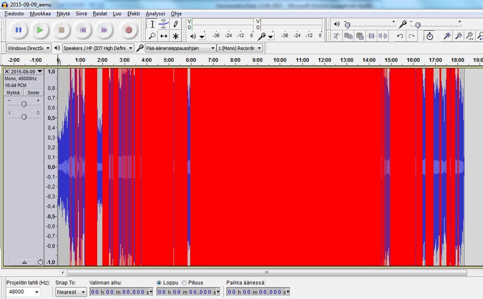The height and width of the screenshot is (299, 483).
Task: Open the Analysoi menu
Action: (155, 14)
